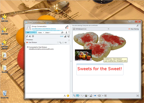The height and width of the screenshot is (103, 144).
Task: Click the Sweets for the Sweet text box
Action: tap(100, 69)
